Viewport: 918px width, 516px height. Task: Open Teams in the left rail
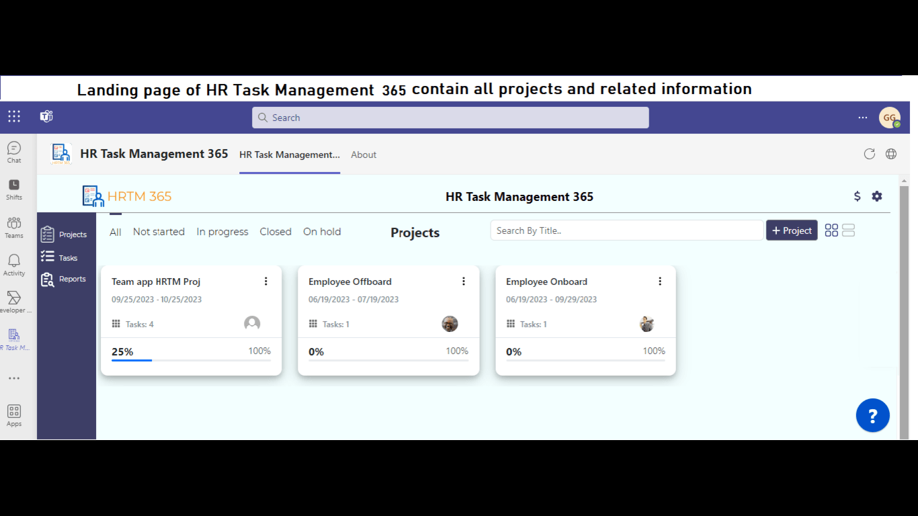pos(14,228)
